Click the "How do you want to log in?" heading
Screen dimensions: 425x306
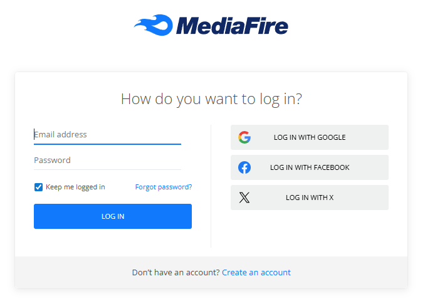(x=211, y=98)
